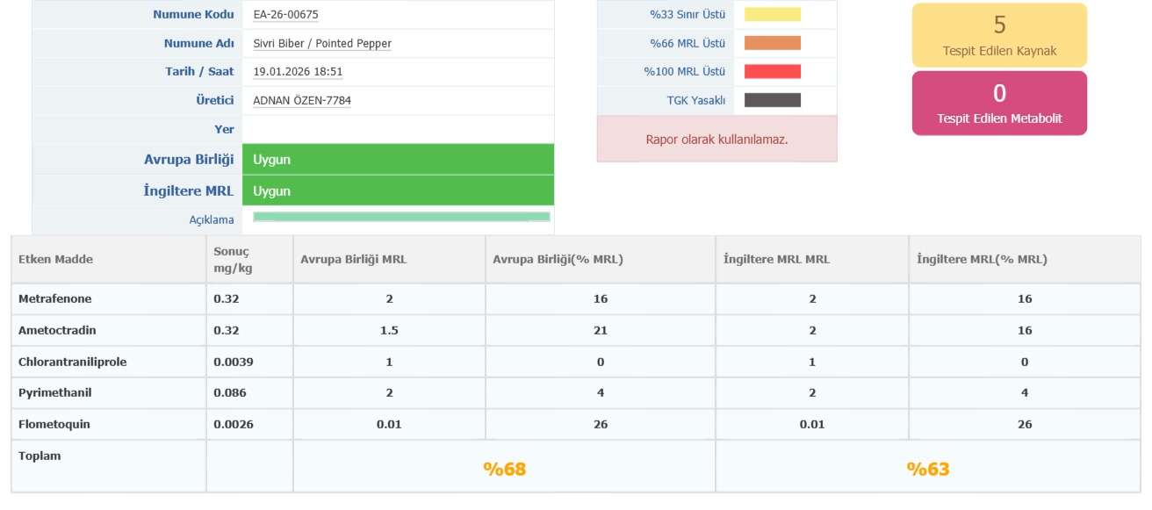Open the Tespit Edilen Kaynak card

click(999, 35)
